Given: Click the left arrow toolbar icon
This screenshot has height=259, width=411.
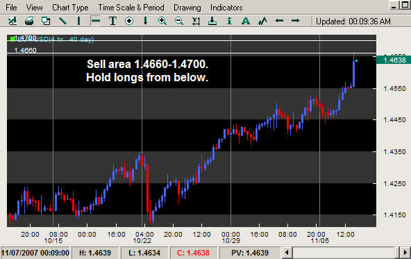Looking at the screenshot, I should click(x=279, y=20).
